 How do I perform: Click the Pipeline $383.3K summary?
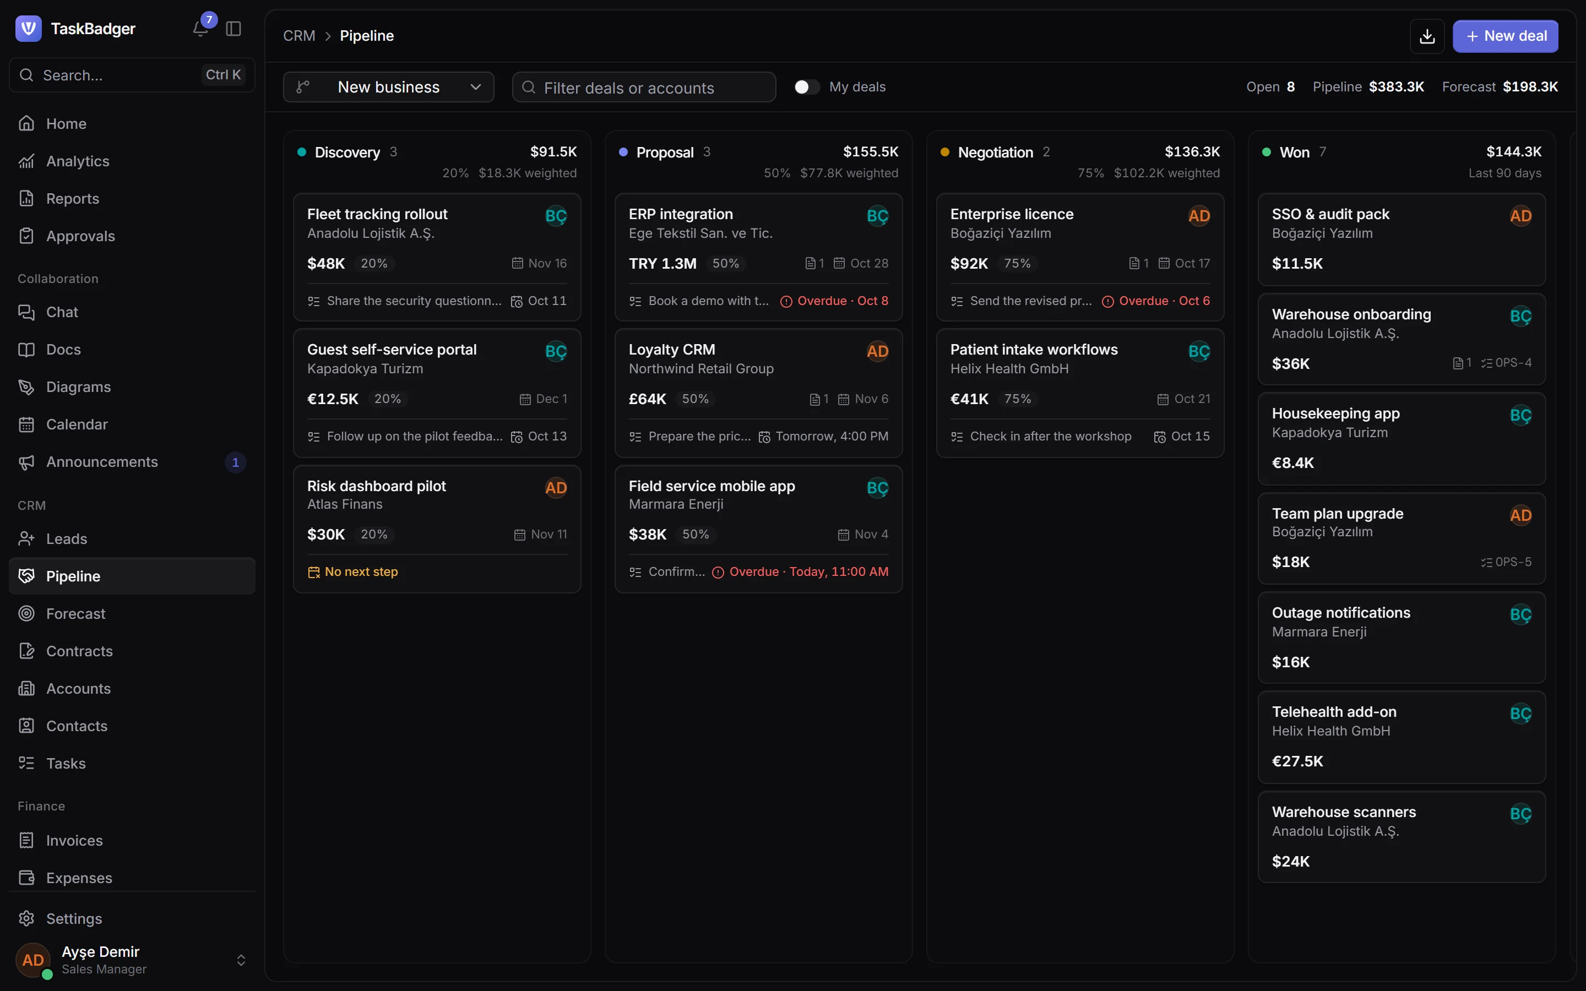[x=1368, y=86]
